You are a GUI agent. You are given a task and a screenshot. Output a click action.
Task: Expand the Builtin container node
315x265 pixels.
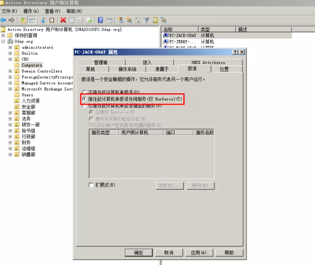[x=10, y=53]
